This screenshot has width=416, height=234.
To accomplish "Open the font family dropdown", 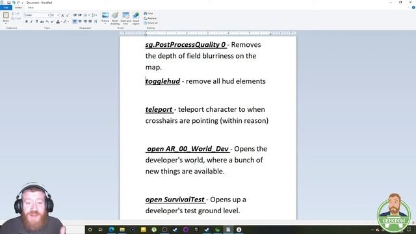I will (x=49, y=15).
